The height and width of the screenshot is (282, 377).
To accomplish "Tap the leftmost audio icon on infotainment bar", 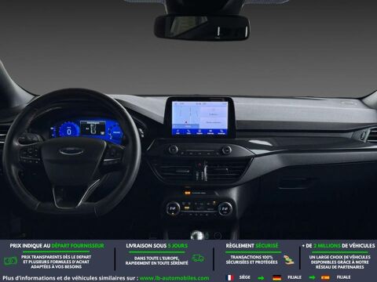I will (178, 132).
